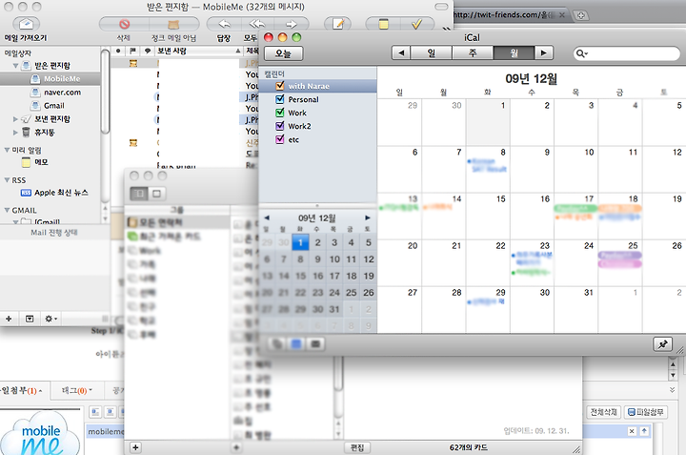The image size is (686, 455).
Task: Collapse the RSS section triangle
Action: [x=7, y=180]
